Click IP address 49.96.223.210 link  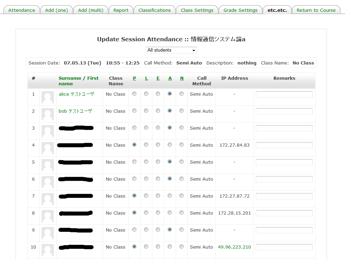(x=234, y=247)
